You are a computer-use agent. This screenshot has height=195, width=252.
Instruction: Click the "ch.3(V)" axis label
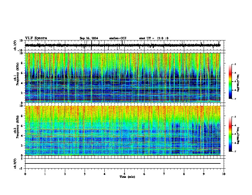coord(15,164)
